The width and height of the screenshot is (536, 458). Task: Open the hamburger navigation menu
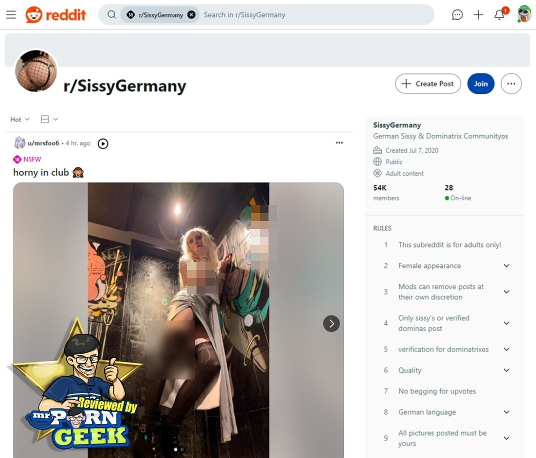point(11,14)
